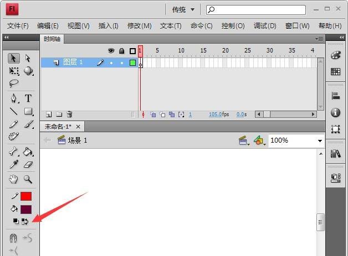Image resolution: width=348 pixels, height=256 pixels.
Task: Open the 视图(V) menu
Action: tap(78, 26)
